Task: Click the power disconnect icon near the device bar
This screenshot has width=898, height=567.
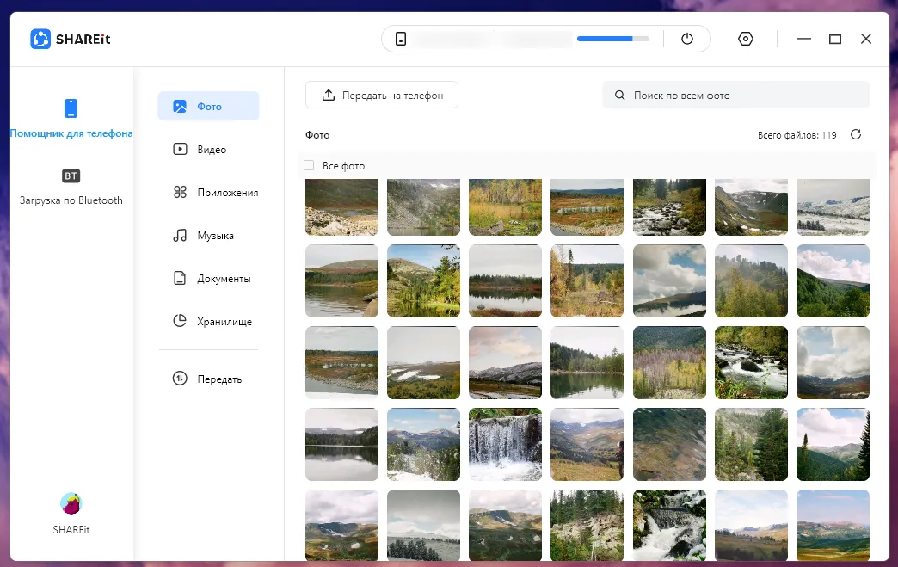Action: [x=686, y=38]
